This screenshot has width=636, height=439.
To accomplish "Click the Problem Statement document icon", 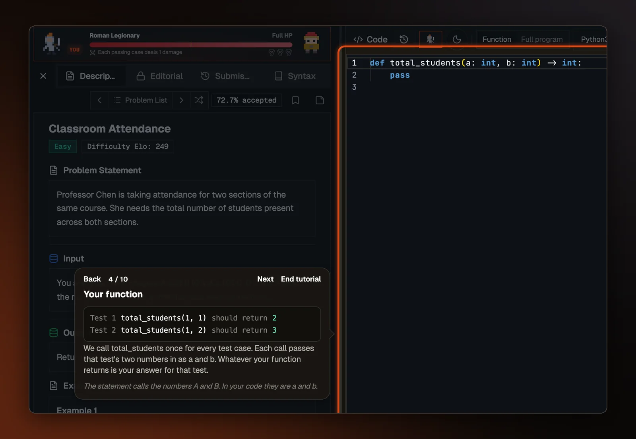I will (54, 170).
